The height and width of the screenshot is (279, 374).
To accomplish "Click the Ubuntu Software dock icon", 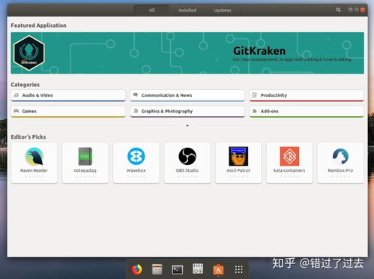I will (x=218, y=270).
